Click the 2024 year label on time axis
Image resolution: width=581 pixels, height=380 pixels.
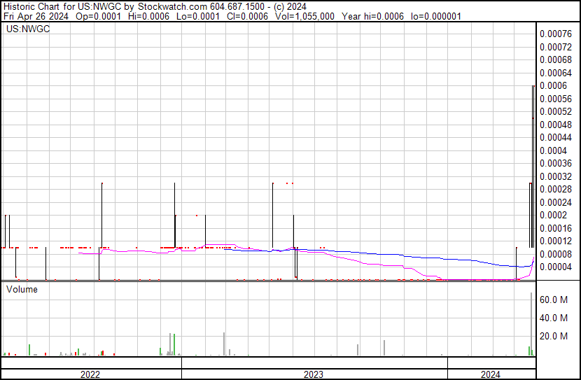click(x=491, y=374)
